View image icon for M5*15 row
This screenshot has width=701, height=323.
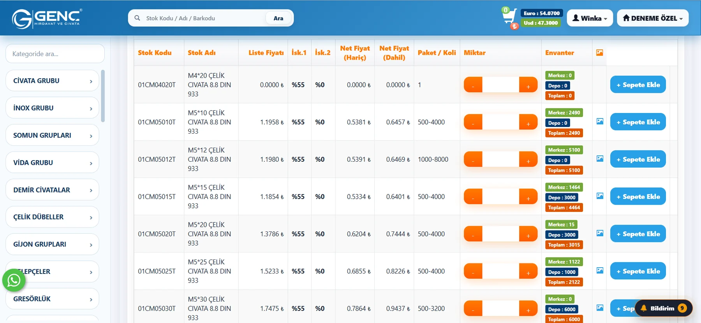600,196
